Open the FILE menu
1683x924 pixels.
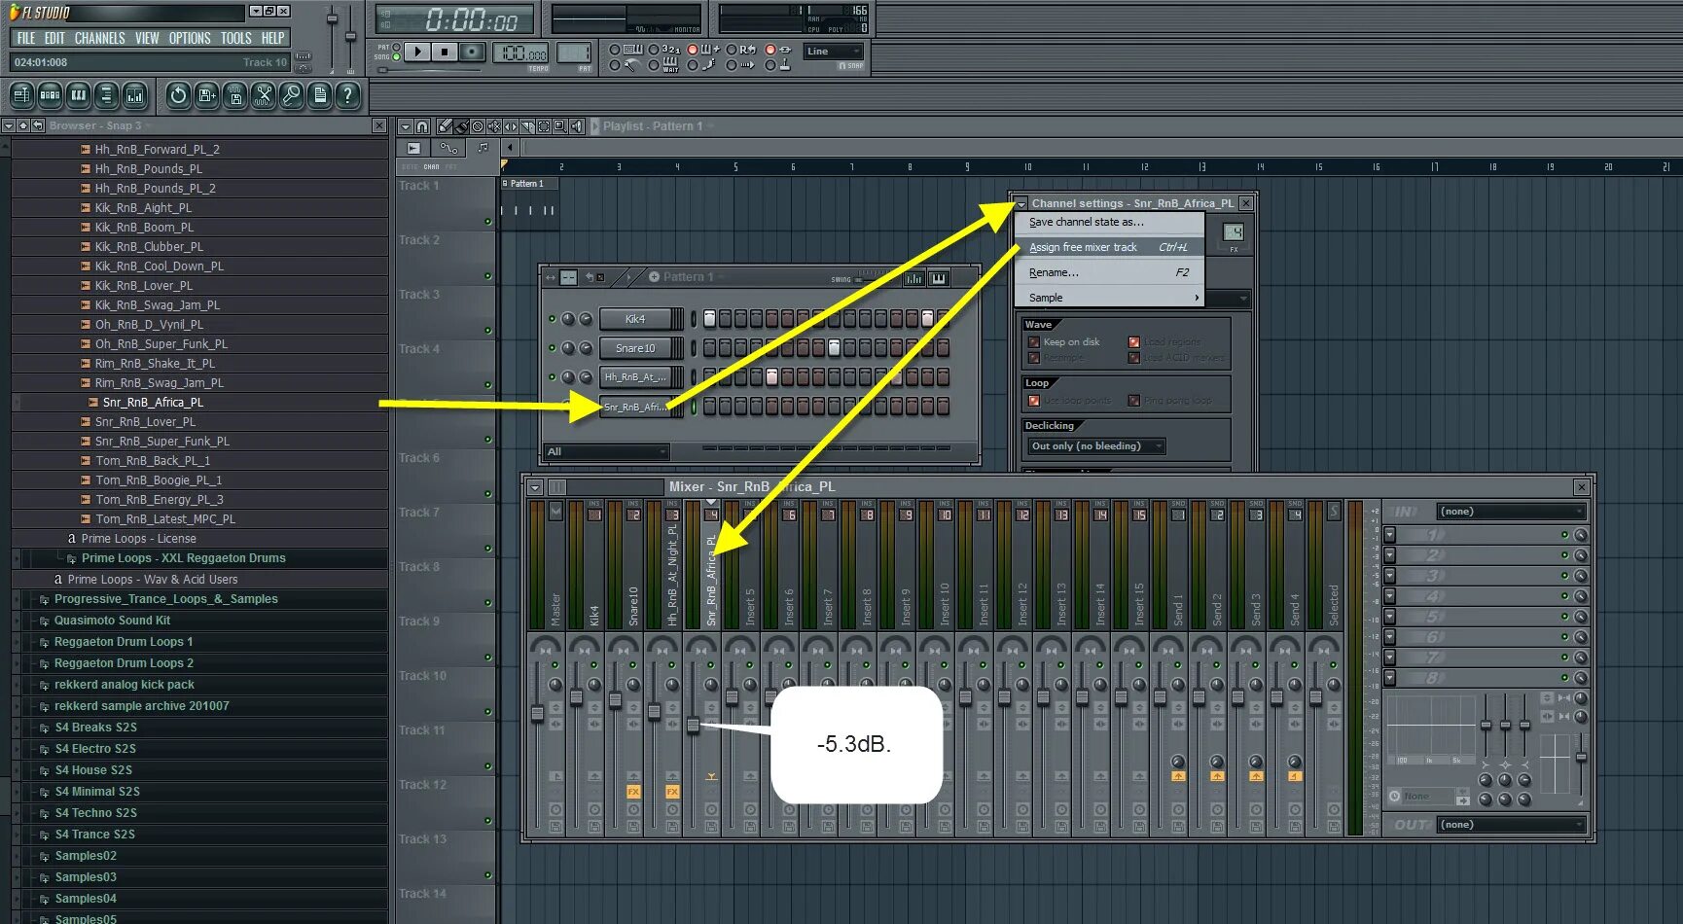point(26,38)
